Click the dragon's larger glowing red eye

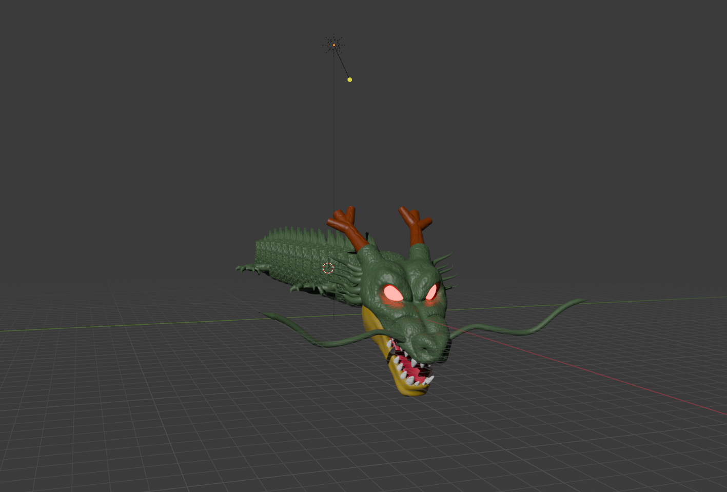(x=393, y=293)
